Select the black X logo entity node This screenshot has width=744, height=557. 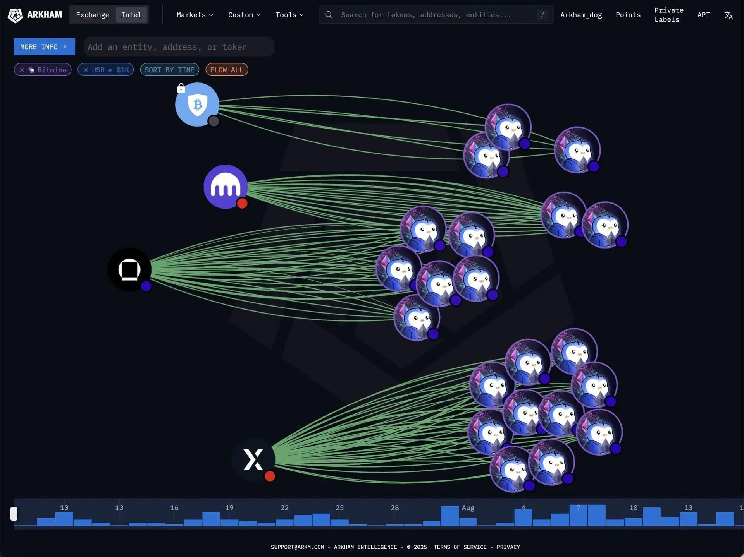(253, 459)
